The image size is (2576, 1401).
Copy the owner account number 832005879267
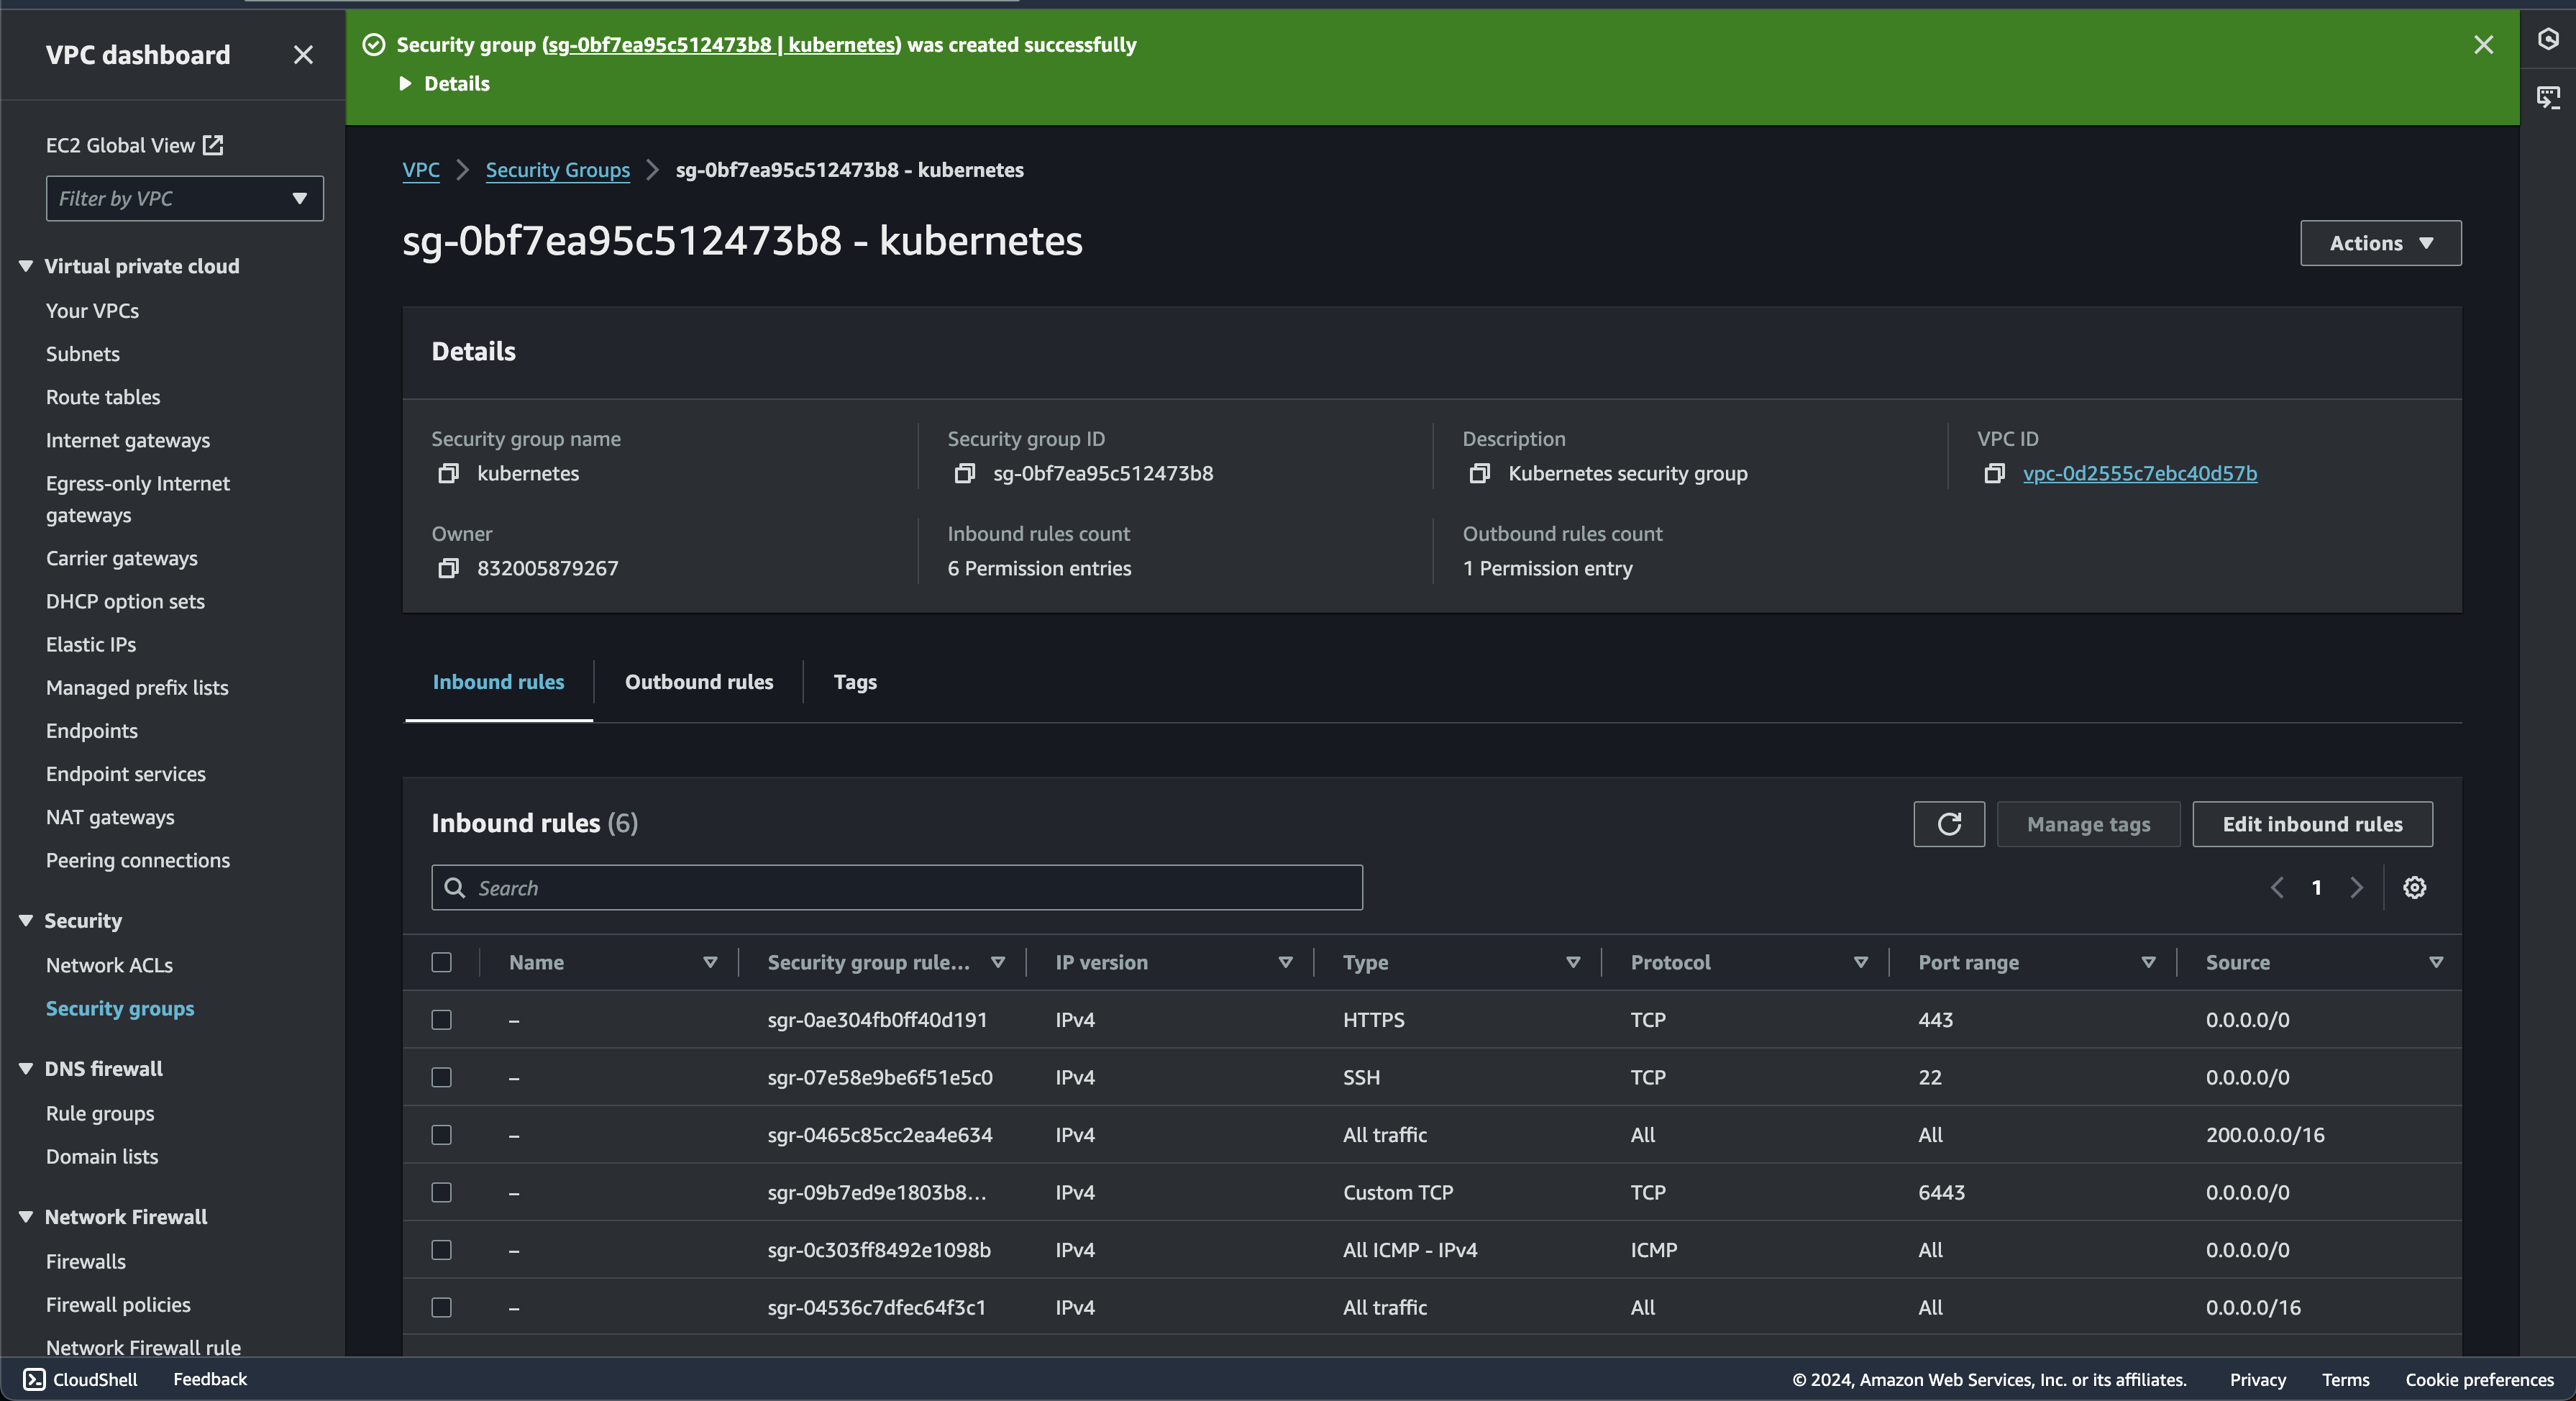[448, 568]
